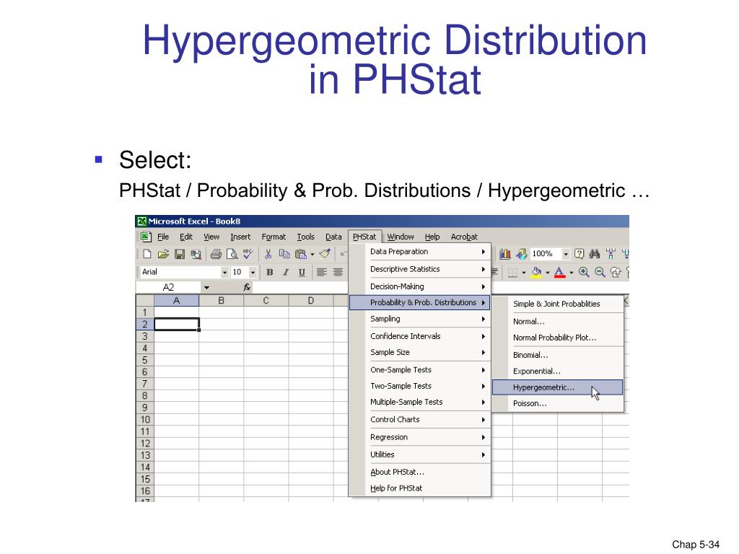Open the Edit menu
Screen dimensions: 739x554
coord(186,237)
